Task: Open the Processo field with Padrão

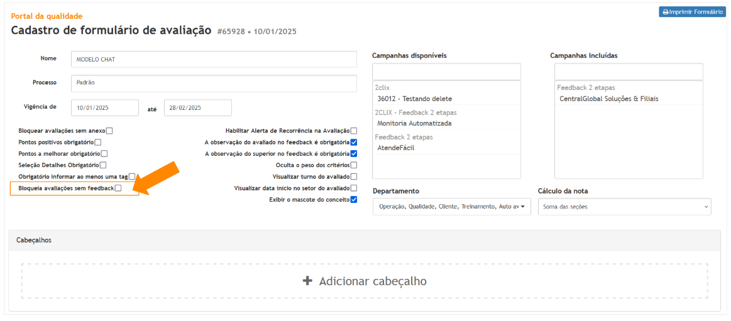Action: 214,83
